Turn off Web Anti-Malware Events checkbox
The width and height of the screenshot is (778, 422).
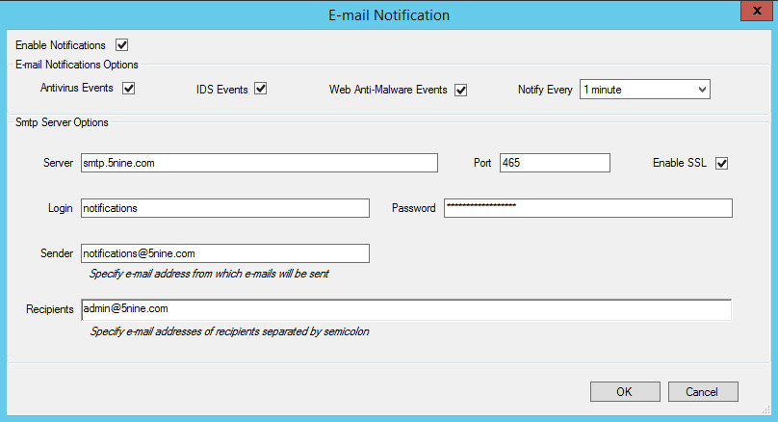pos(460,91)
